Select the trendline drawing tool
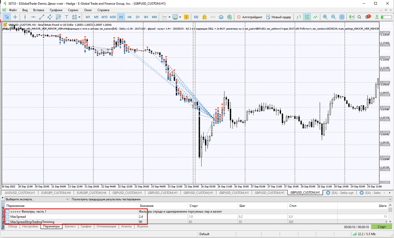394x238 pixels. [42, 17]
